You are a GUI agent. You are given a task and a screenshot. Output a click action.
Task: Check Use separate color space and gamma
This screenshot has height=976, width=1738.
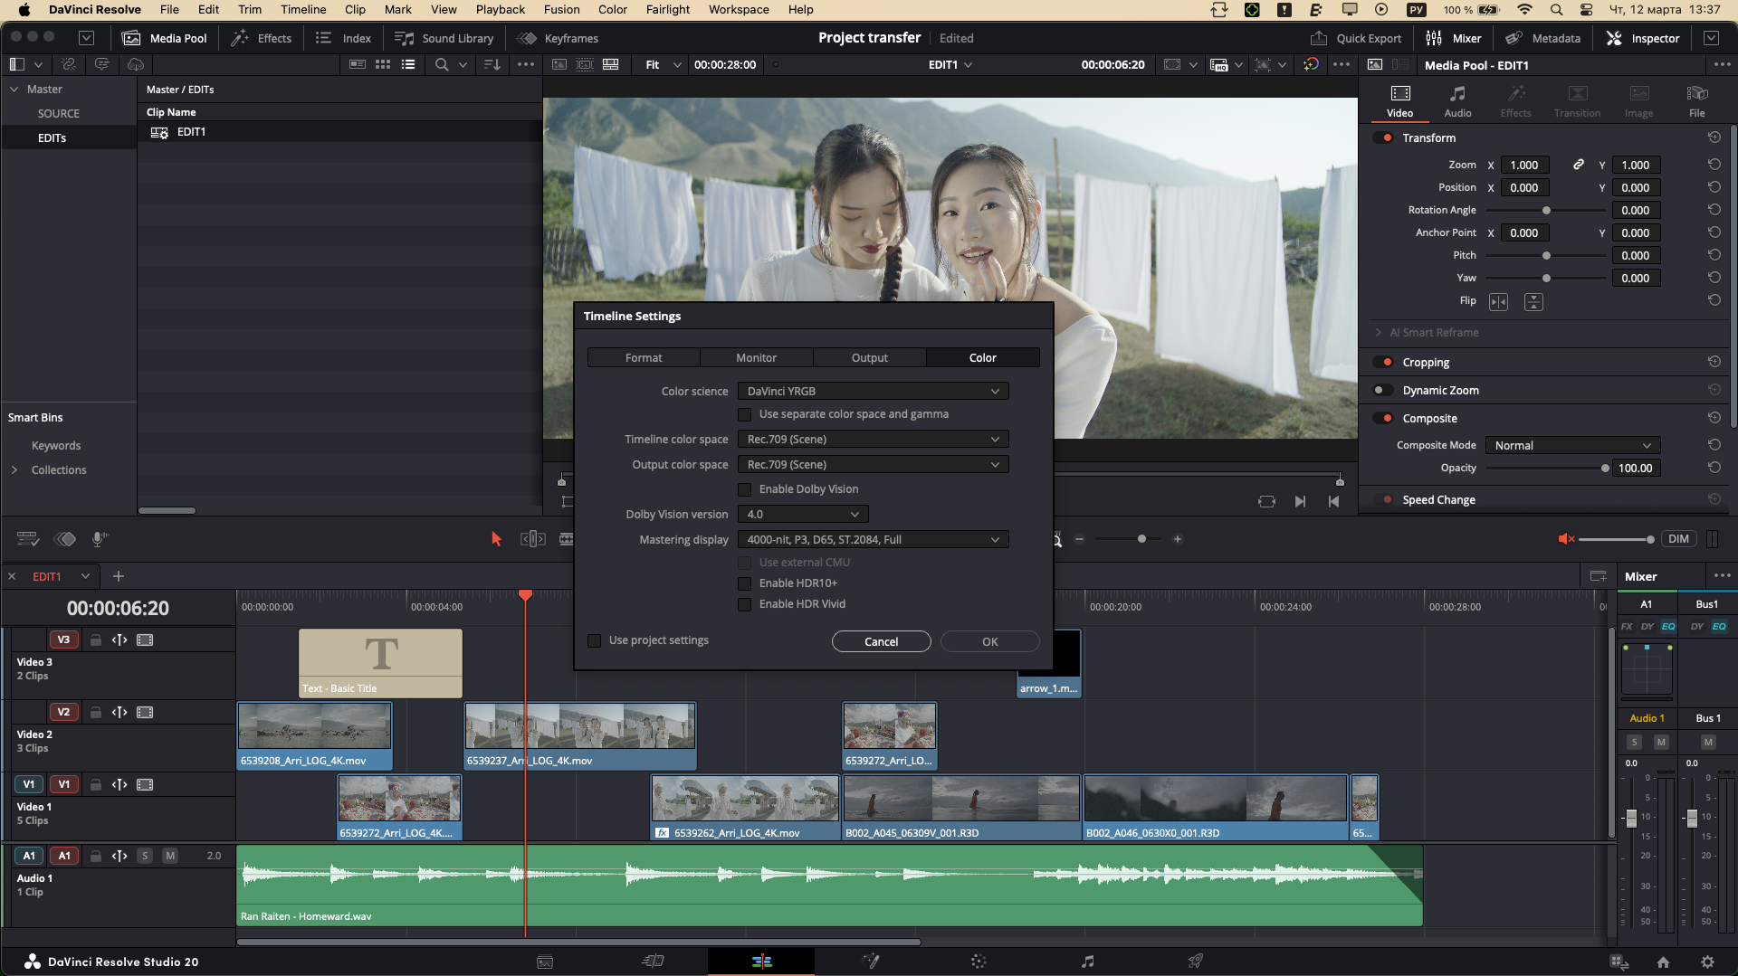coord(745,414)
